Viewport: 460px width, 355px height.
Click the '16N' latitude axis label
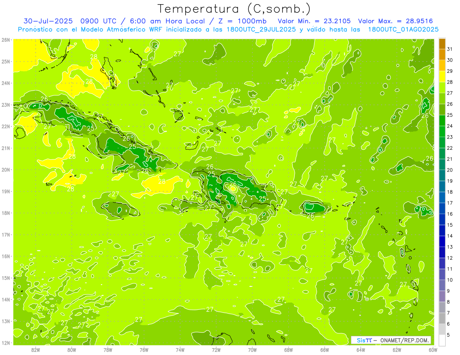coord(6,256)
